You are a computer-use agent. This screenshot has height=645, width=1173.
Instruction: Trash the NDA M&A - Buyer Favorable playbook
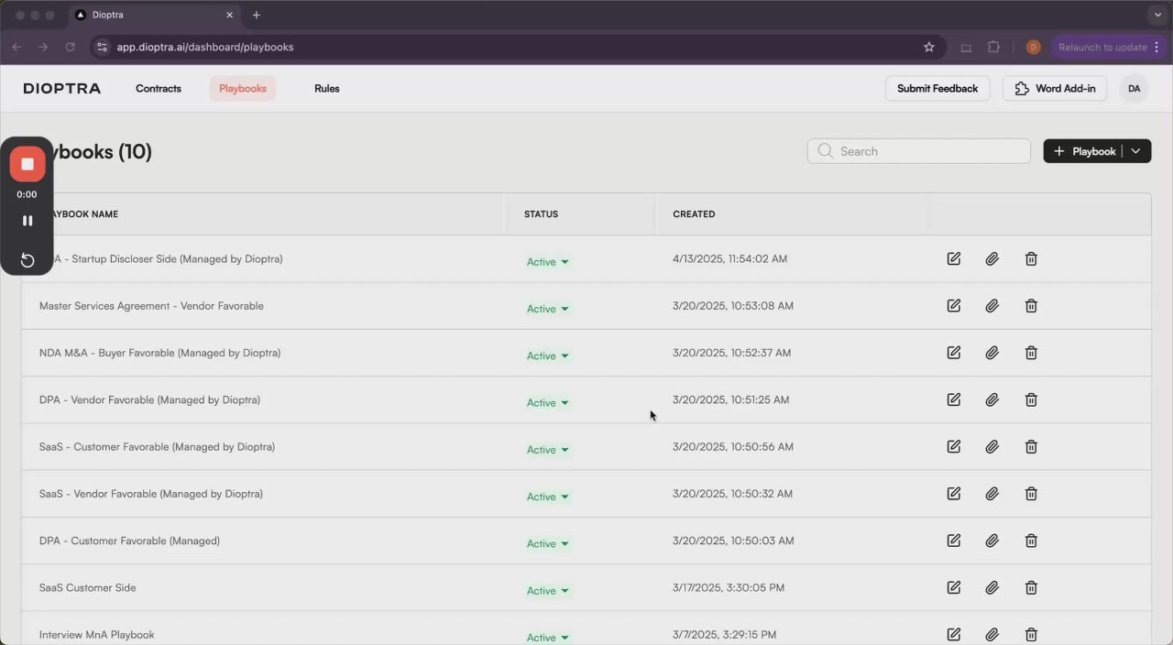coord(1031,353)
